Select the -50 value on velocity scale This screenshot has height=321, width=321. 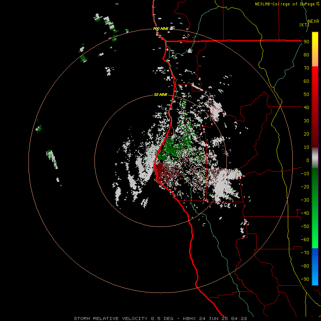pyautogui.click(x=305, y=226)
